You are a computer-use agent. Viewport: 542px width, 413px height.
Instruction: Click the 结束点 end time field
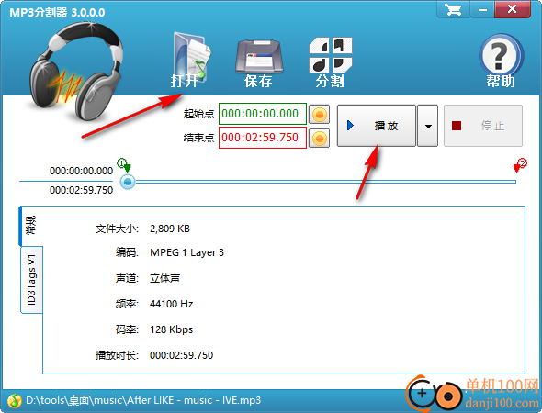click(x=263, y=138)
